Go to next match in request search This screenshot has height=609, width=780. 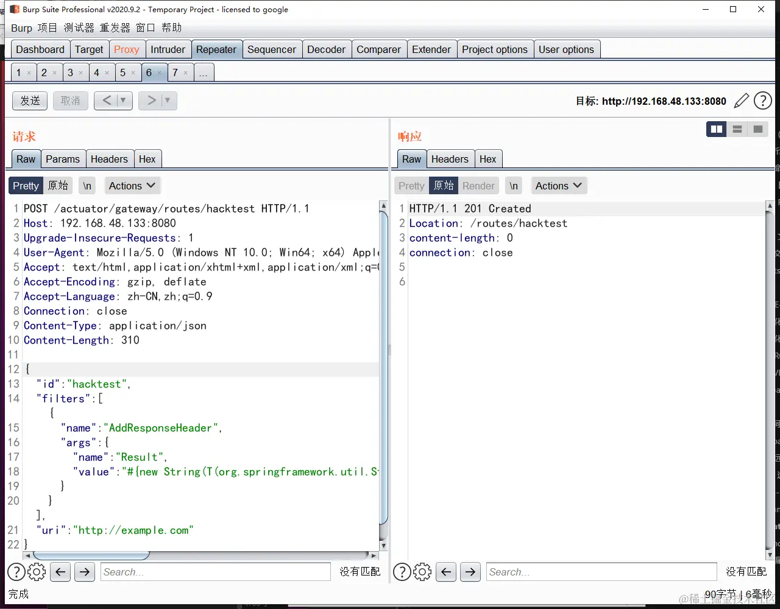click(85, 572)
